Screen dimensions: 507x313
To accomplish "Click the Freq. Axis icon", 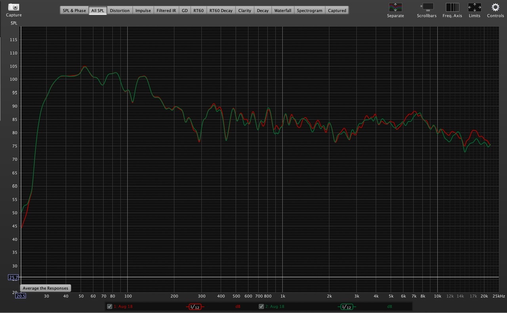I will pyautogui.click(x=452, y=7).
